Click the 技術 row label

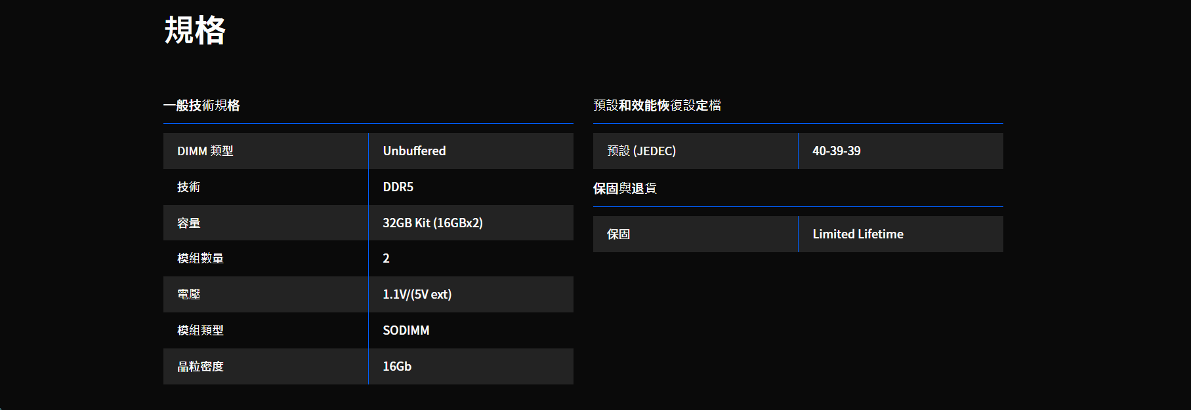pos(188,187)
